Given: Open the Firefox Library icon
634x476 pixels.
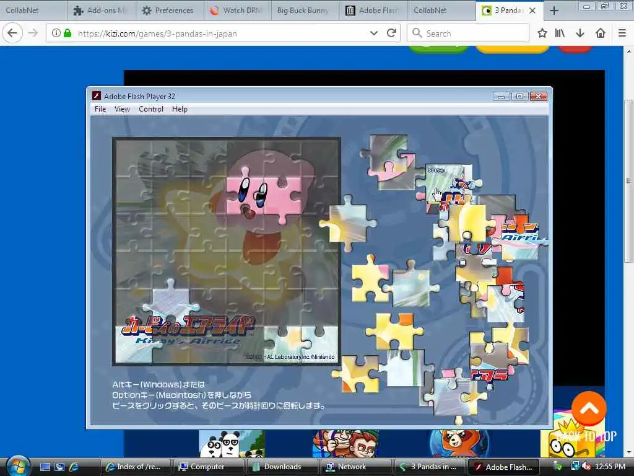Looking at the screenshot, I should (560, 33).
